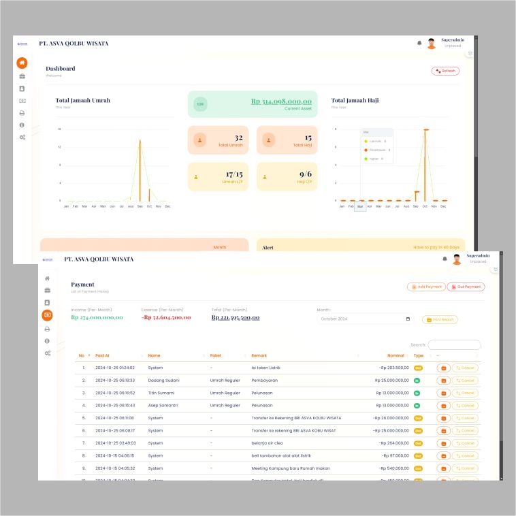Sort the payment table by Name column
The image size is (516, 516).
click(176, 355)
